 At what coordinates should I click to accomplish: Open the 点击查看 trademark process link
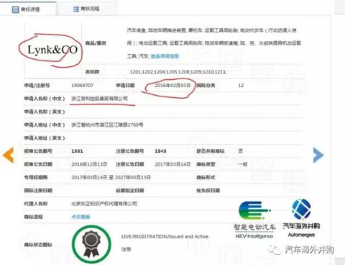[x=80, y=217]
